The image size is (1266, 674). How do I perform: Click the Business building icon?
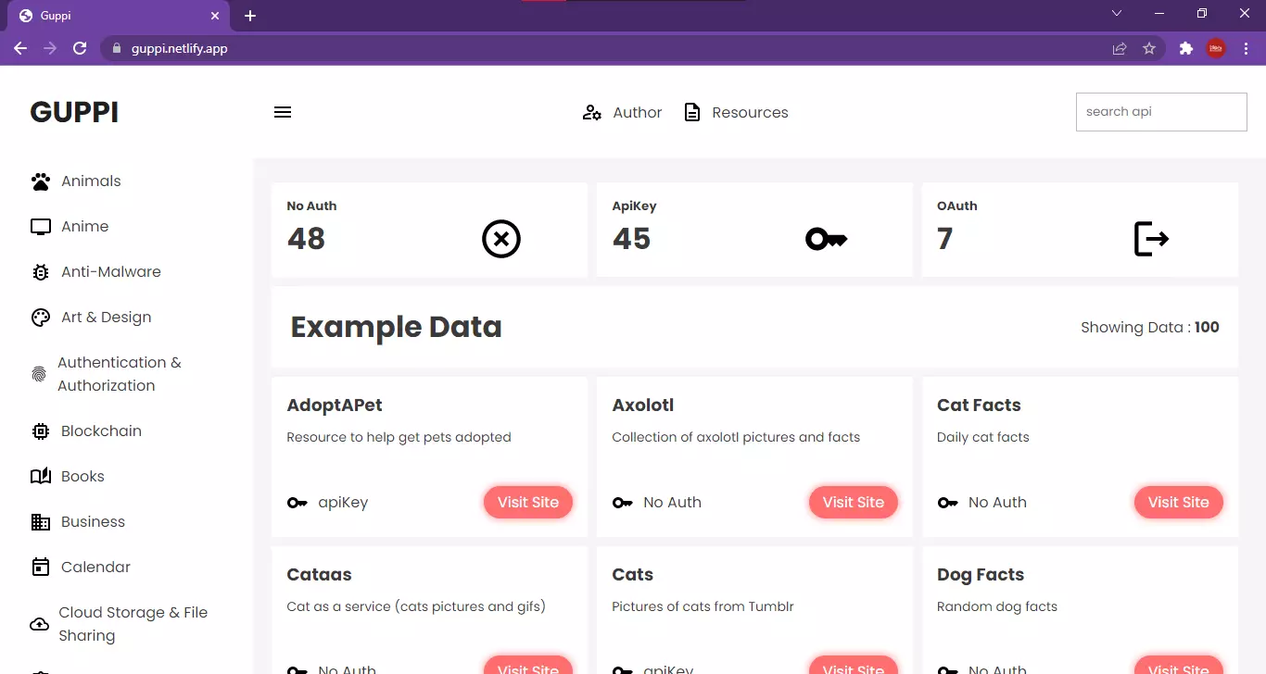(x=41, y=522)
